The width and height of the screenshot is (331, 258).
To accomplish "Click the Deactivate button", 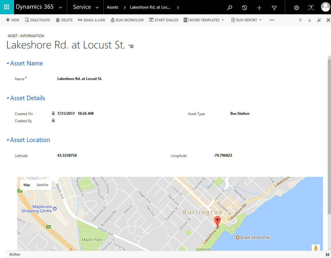I will (x=38, y=20).
